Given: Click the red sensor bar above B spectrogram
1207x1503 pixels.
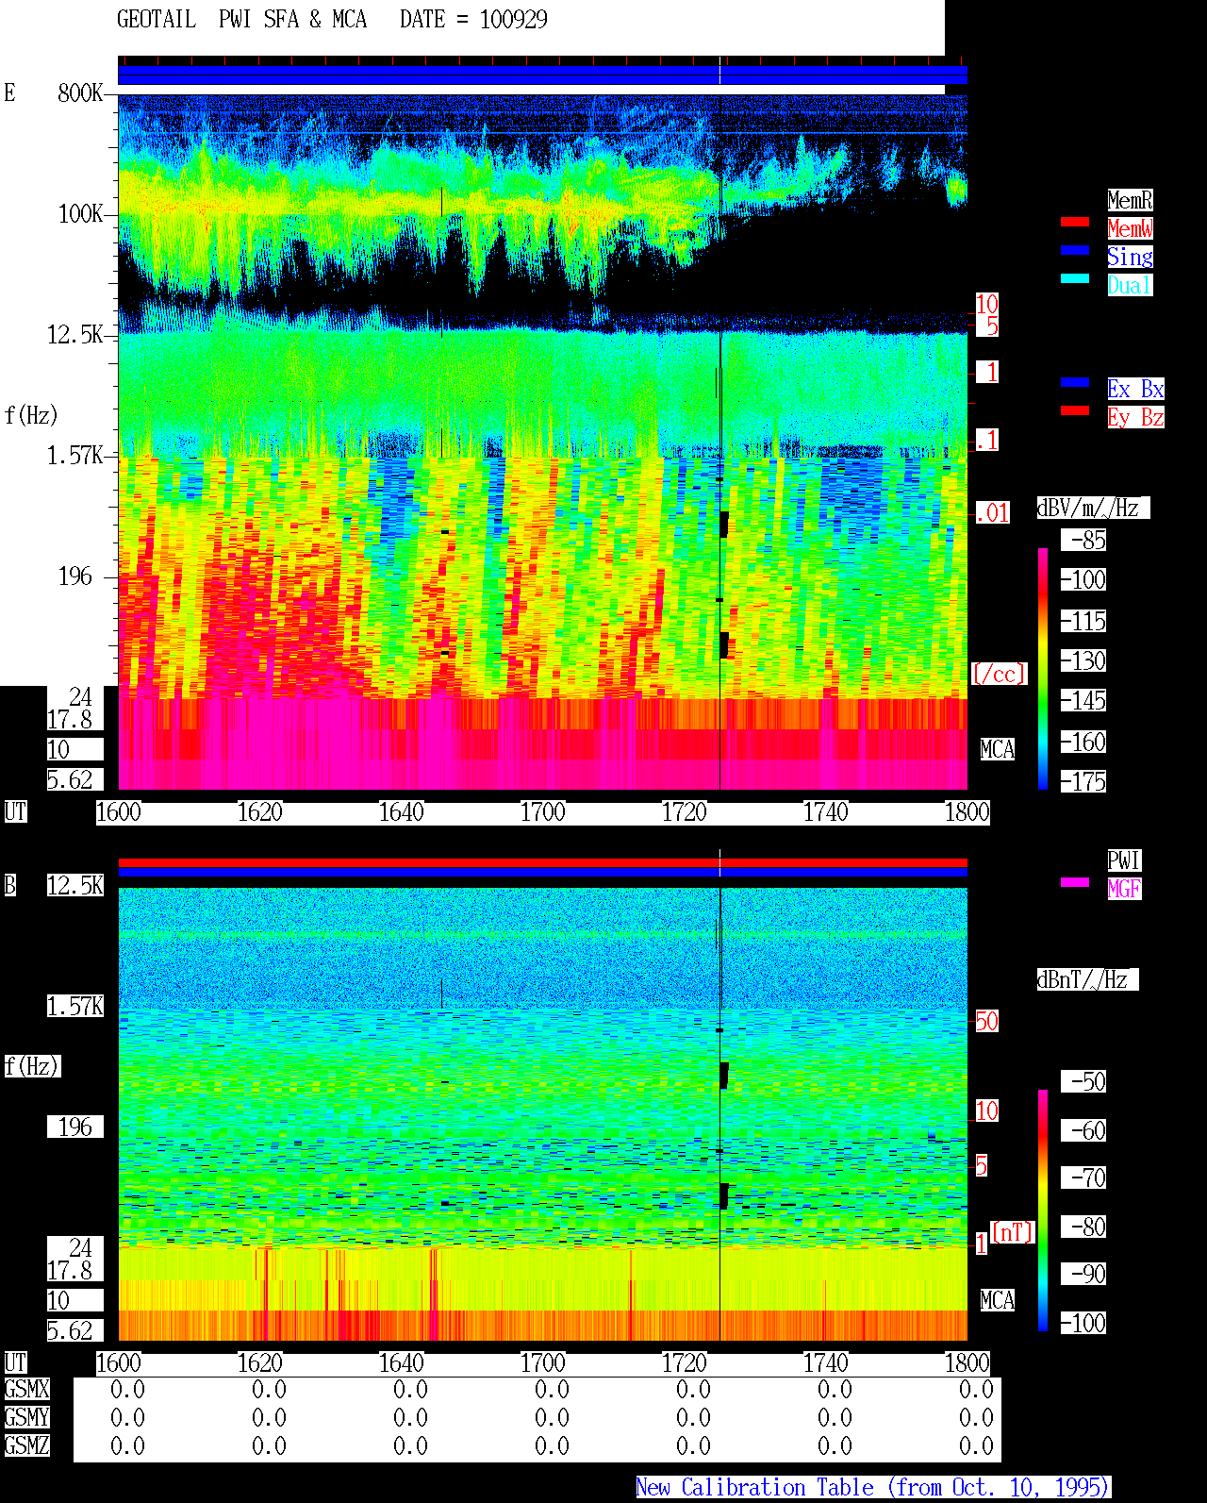Looking at the screenshot, I should point(542,862).
